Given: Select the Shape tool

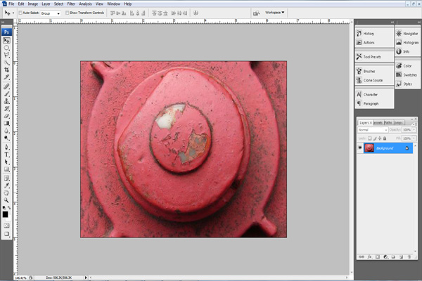Looking at the screenshot, I should tap(6, 169).
